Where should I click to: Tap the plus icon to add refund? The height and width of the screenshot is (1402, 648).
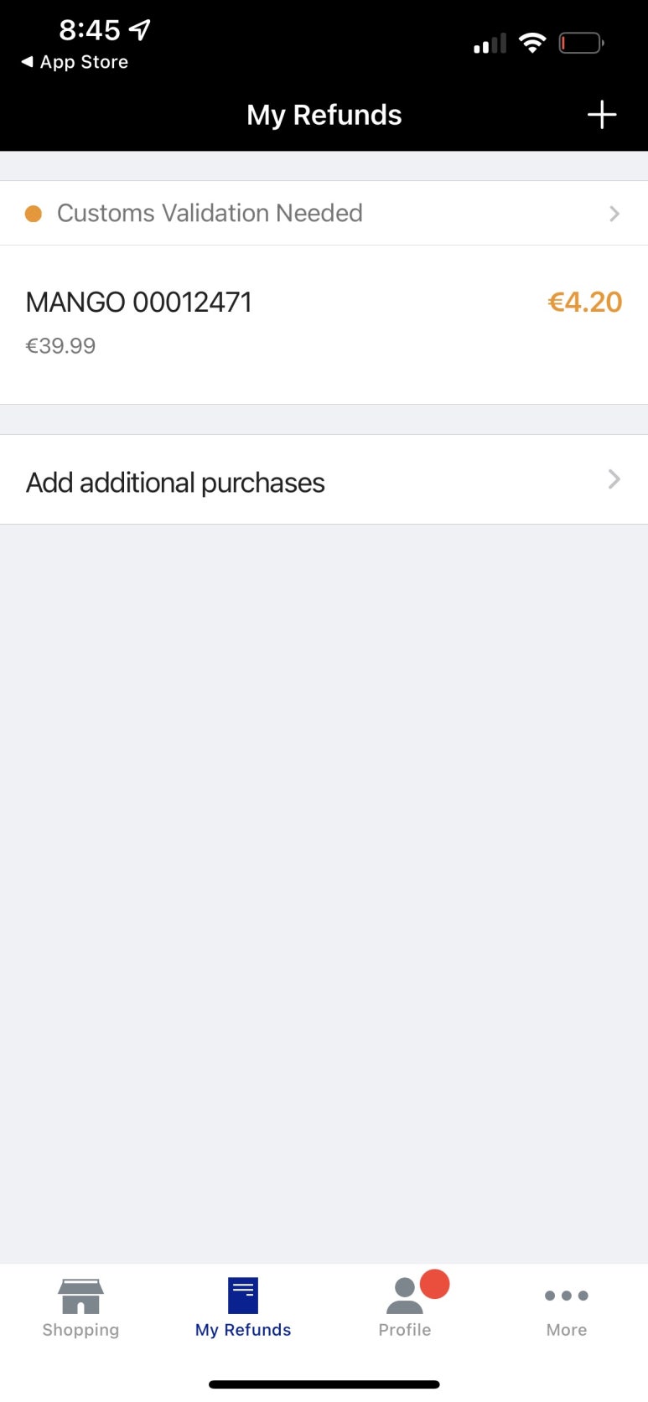click(x=602, y=115)
